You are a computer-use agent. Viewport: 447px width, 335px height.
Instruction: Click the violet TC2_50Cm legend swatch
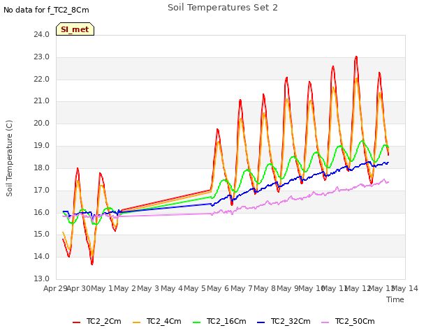coord(325,322)
